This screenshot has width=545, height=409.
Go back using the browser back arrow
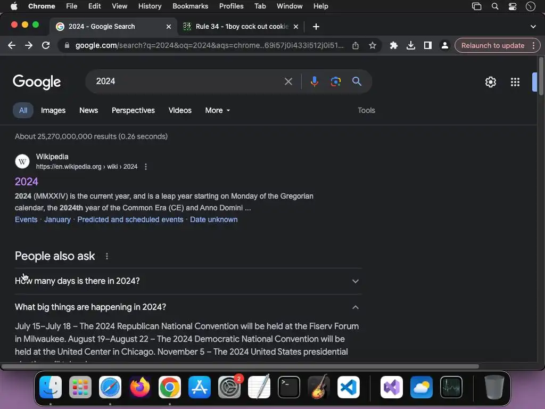12,46
